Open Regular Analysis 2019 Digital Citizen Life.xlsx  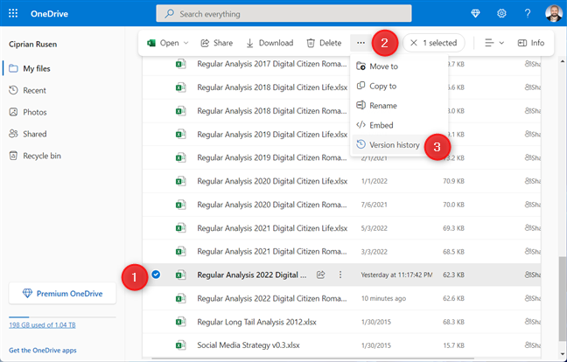pyautogui.click(x=272, y=135)
